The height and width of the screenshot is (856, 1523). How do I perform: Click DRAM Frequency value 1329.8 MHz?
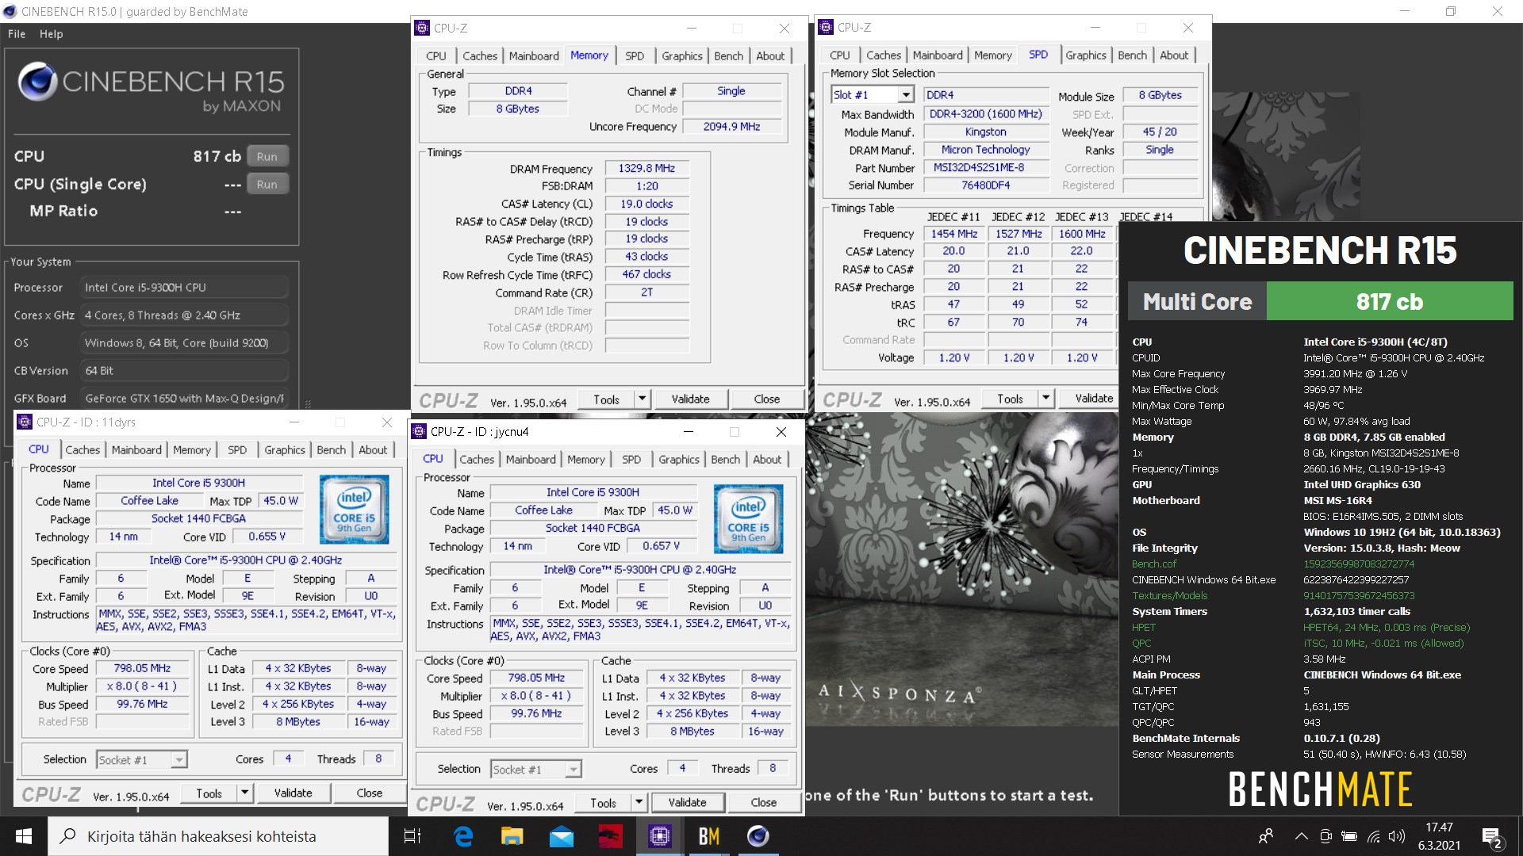tap(646, 168)
